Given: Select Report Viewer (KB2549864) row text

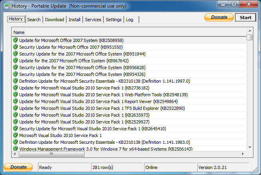Looking at the screenshot, I should [x=99, y=101].
